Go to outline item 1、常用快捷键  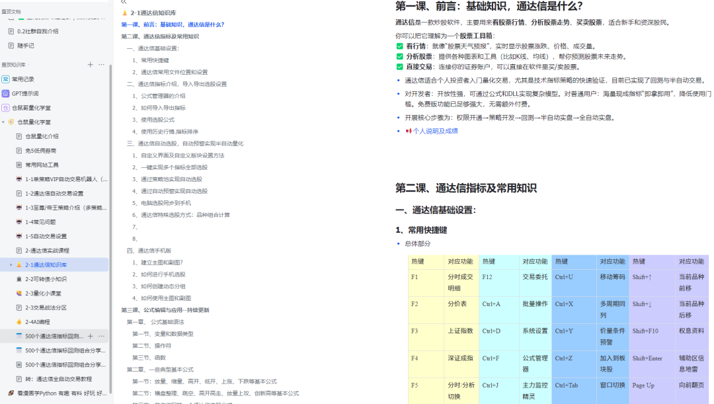click(x=151, y=60)
